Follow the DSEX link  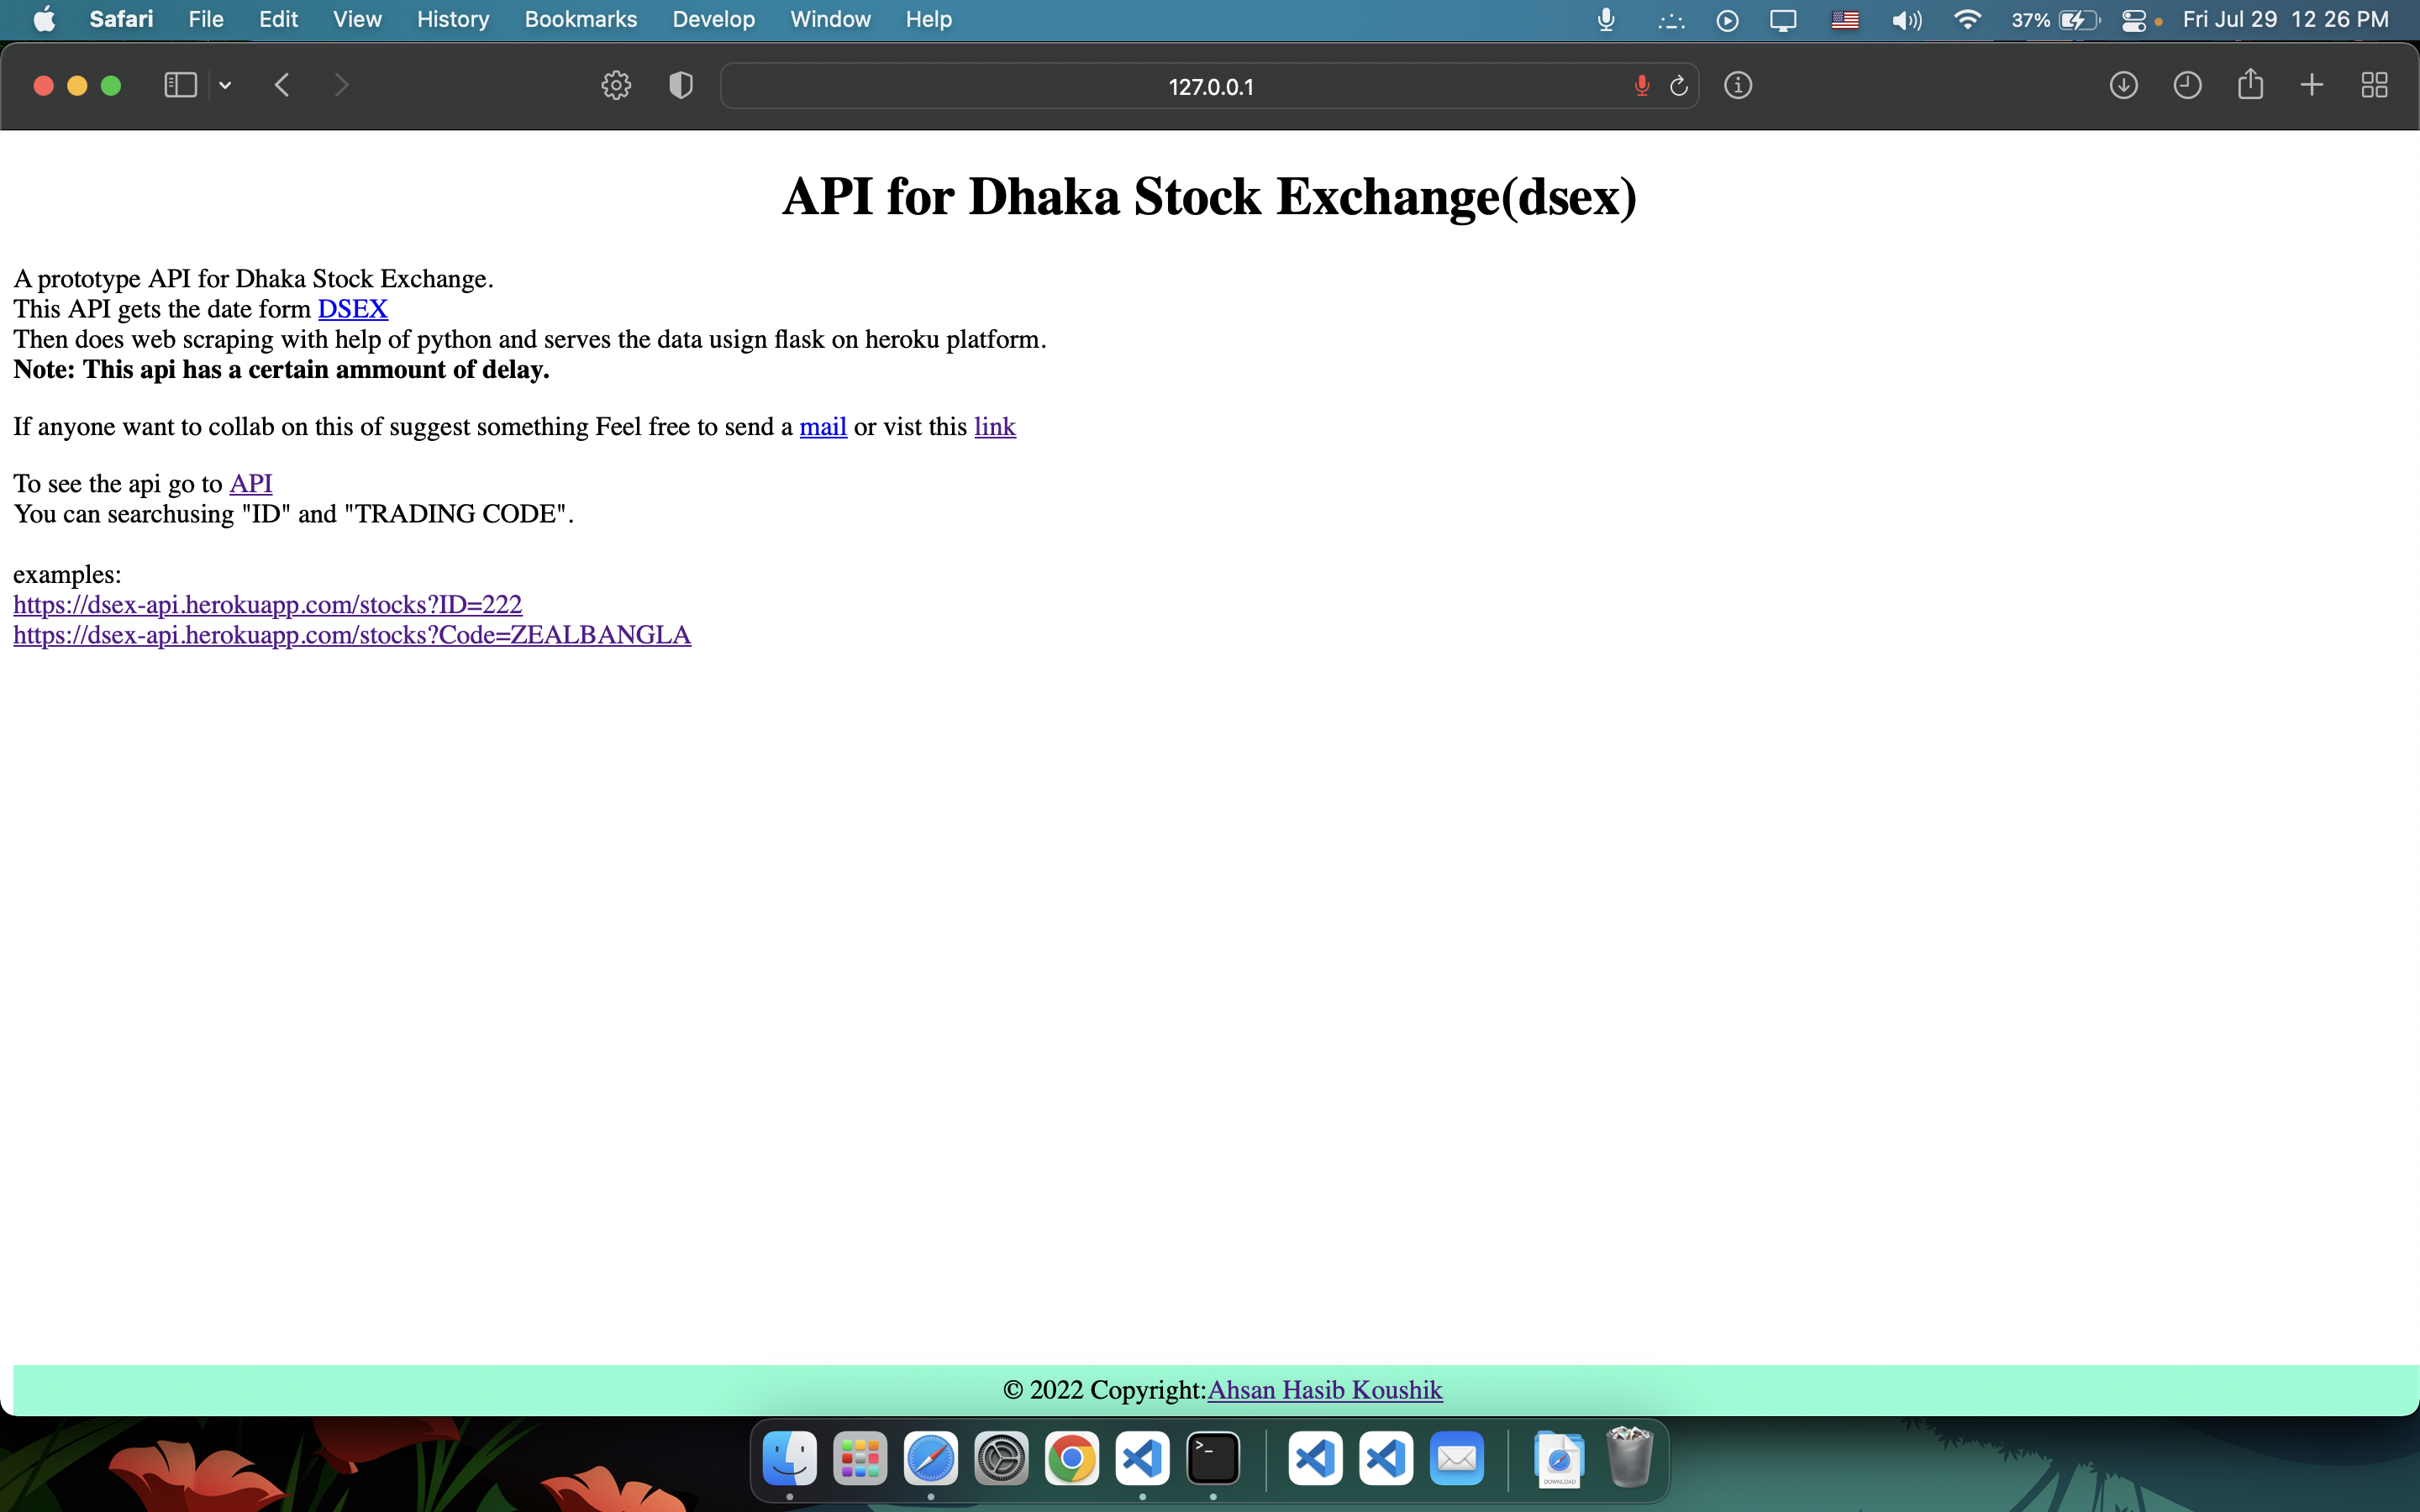tap(353, 309)
